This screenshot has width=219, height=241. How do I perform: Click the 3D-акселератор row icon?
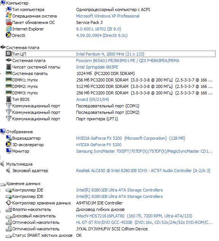tap(9, 144)
